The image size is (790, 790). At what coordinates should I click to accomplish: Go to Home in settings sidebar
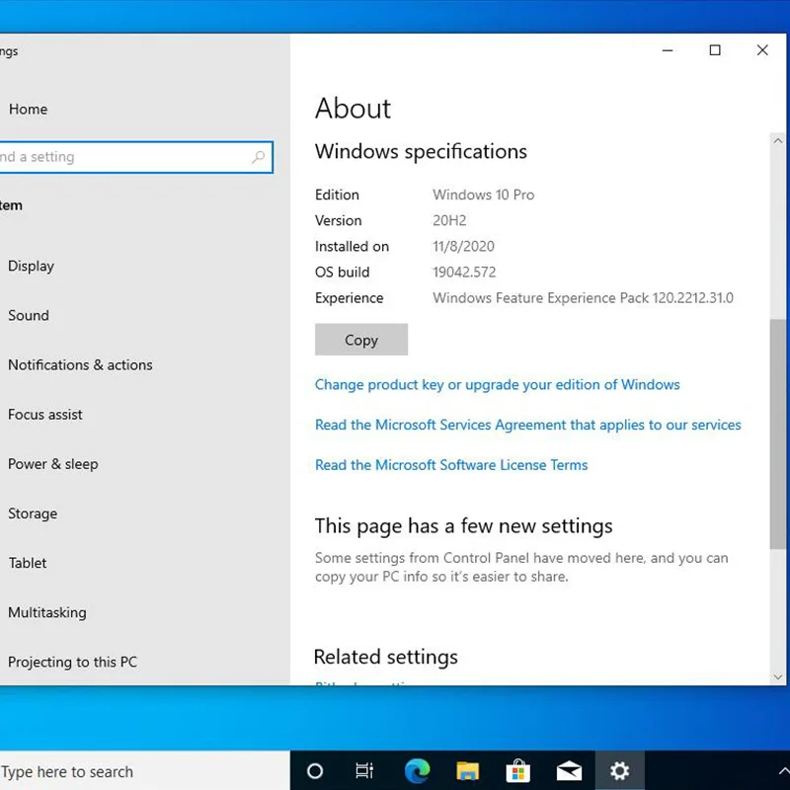[x=28, y=110]
